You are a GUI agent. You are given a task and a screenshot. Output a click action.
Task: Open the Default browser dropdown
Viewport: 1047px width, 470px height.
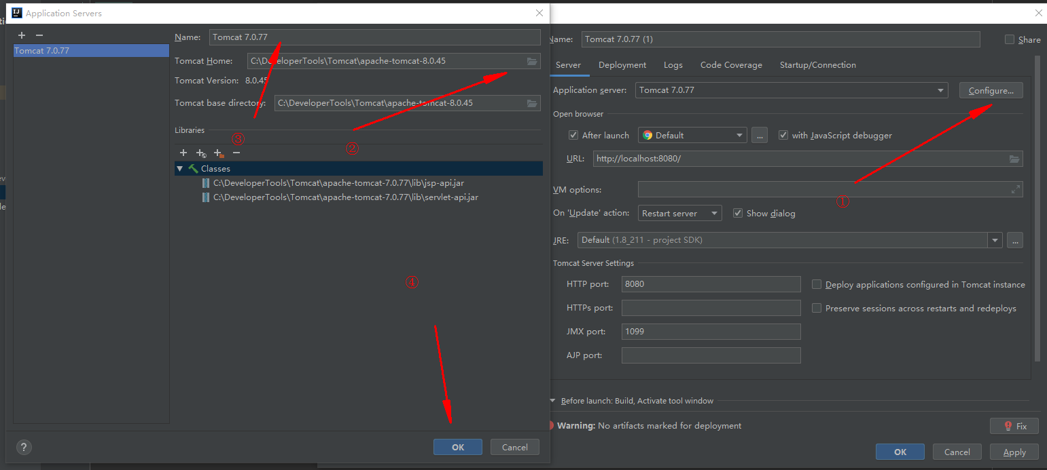(x=692, y=135)
